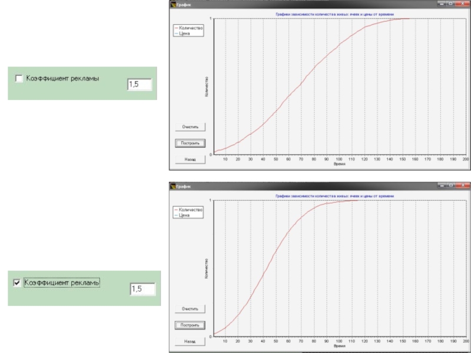Click the chart title in top График window
This screenshot has height=353, width=471.
(x=334, y=14)
